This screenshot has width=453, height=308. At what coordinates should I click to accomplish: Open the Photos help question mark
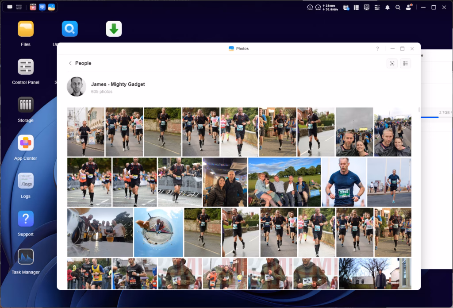coord(377,49)
